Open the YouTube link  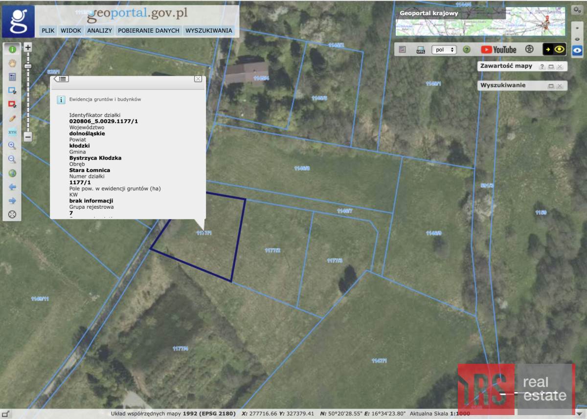[498, 49]
